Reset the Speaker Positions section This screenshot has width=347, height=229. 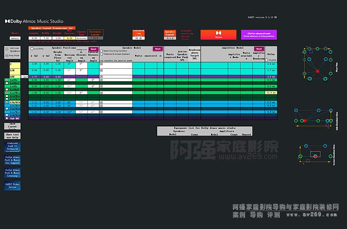[93, 48]
